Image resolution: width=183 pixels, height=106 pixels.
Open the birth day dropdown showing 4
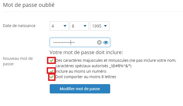(x=59, y=26)
